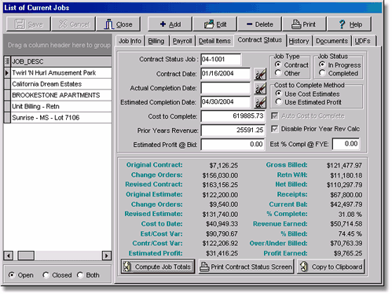Click the Estimated Profit value $31,416.25

(222, 253)
